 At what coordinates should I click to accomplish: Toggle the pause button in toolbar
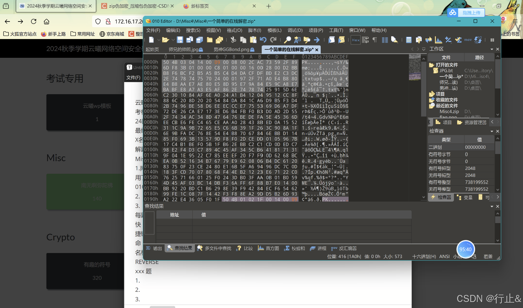point(492,40)
